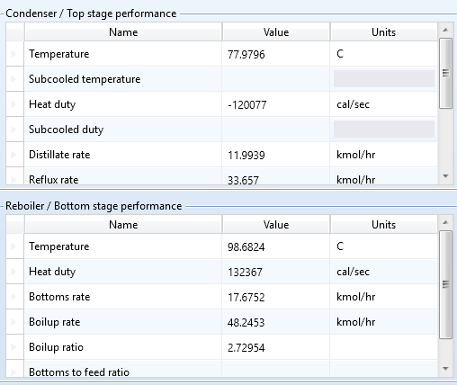Click the condenser table scroll up arrow

(445, 30)
